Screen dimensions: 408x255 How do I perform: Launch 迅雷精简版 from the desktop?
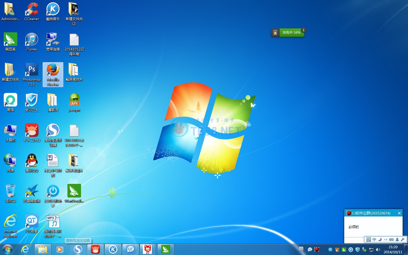32,193
